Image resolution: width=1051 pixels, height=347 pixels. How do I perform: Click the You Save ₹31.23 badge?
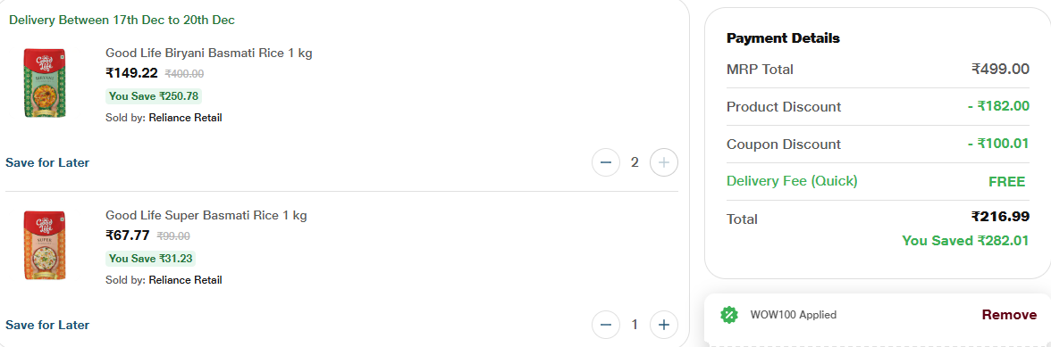click(x=151, y=259)
